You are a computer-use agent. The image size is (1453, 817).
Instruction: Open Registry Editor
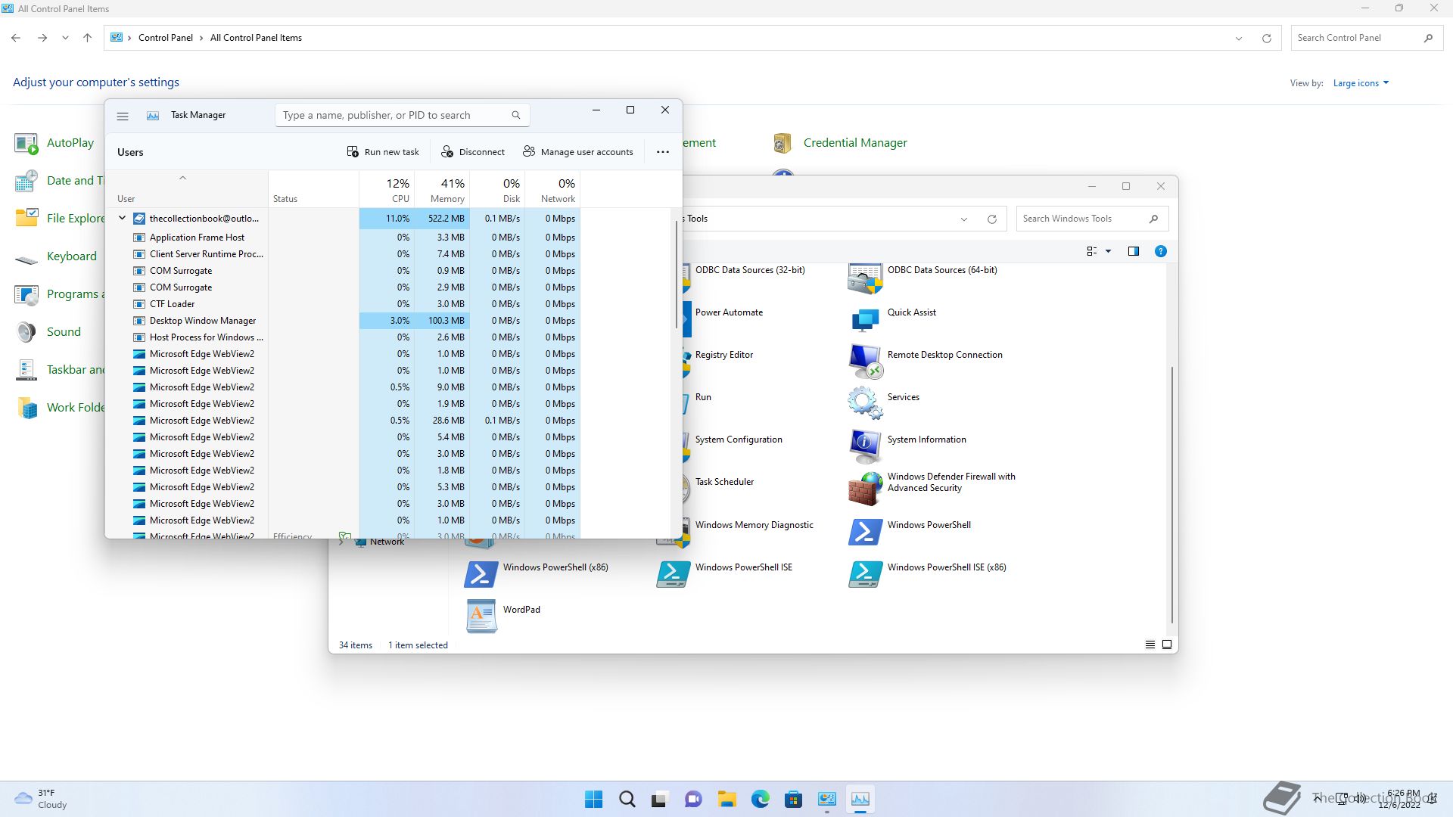pos(723,355)
